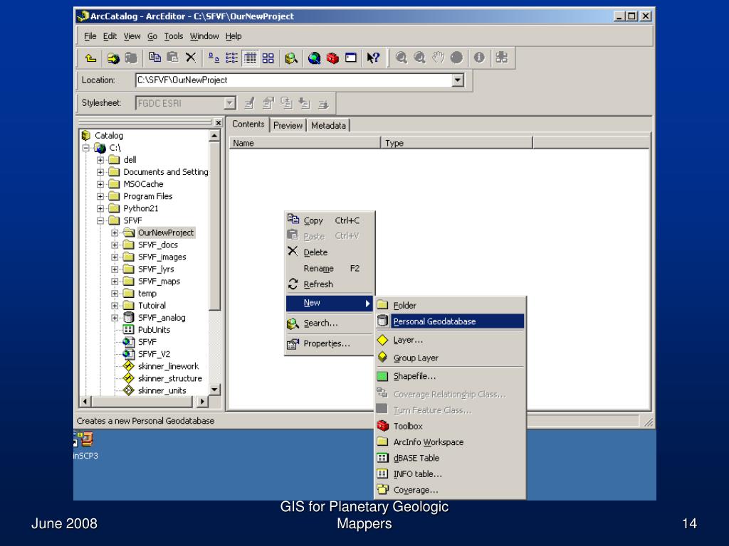This screenshot has width=729, height=546.
Task: Switch to the Preview tab
Action: 288,125
